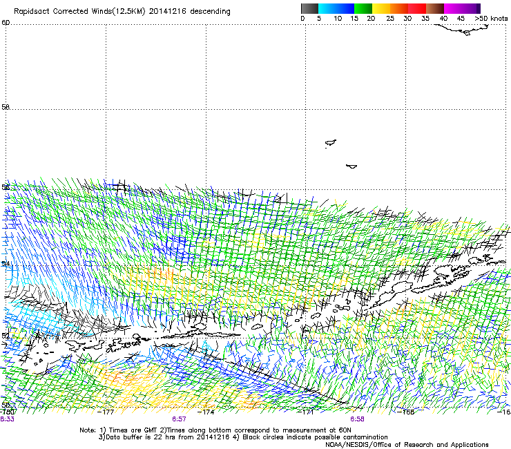Click the legend label '40'
511x449 pixels.
click(443, 19)
